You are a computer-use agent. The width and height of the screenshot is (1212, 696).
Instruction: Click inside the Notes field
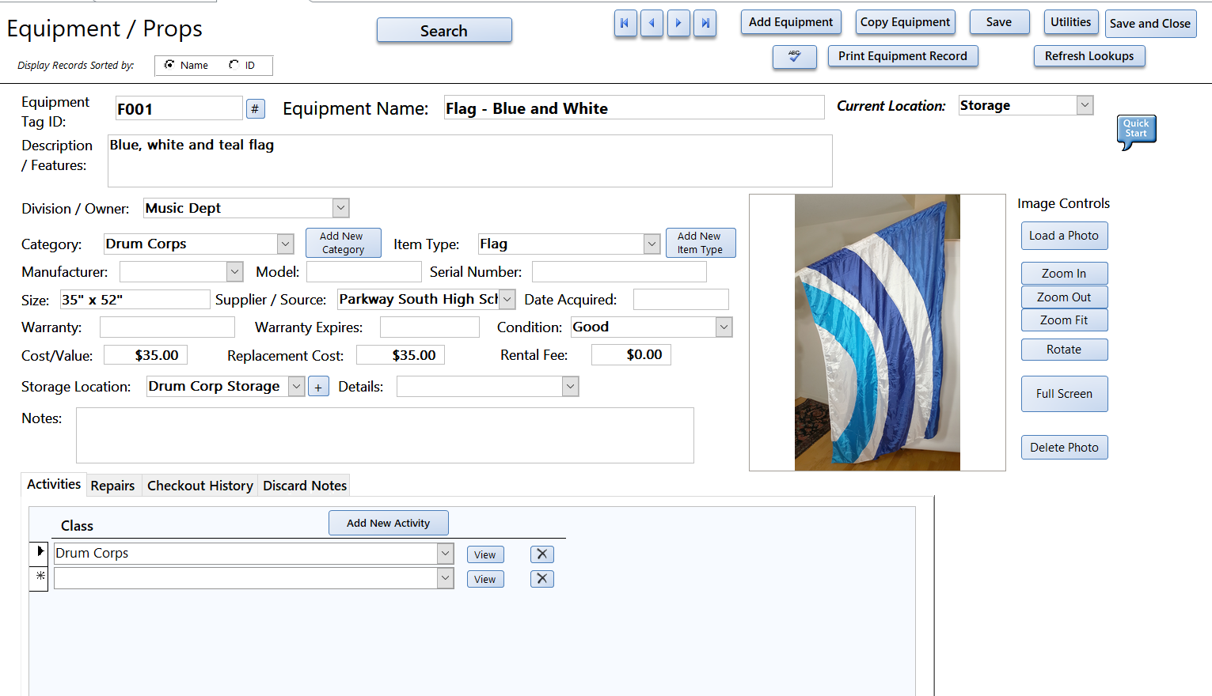[x=385, y=435]
